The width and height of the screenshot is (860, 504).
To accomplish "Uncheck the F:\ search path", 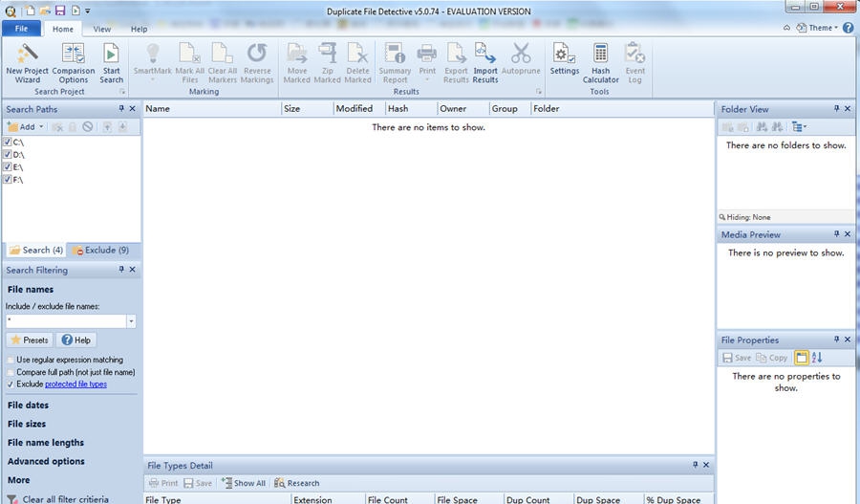I will pyautogui.click(x=7, y=180).
